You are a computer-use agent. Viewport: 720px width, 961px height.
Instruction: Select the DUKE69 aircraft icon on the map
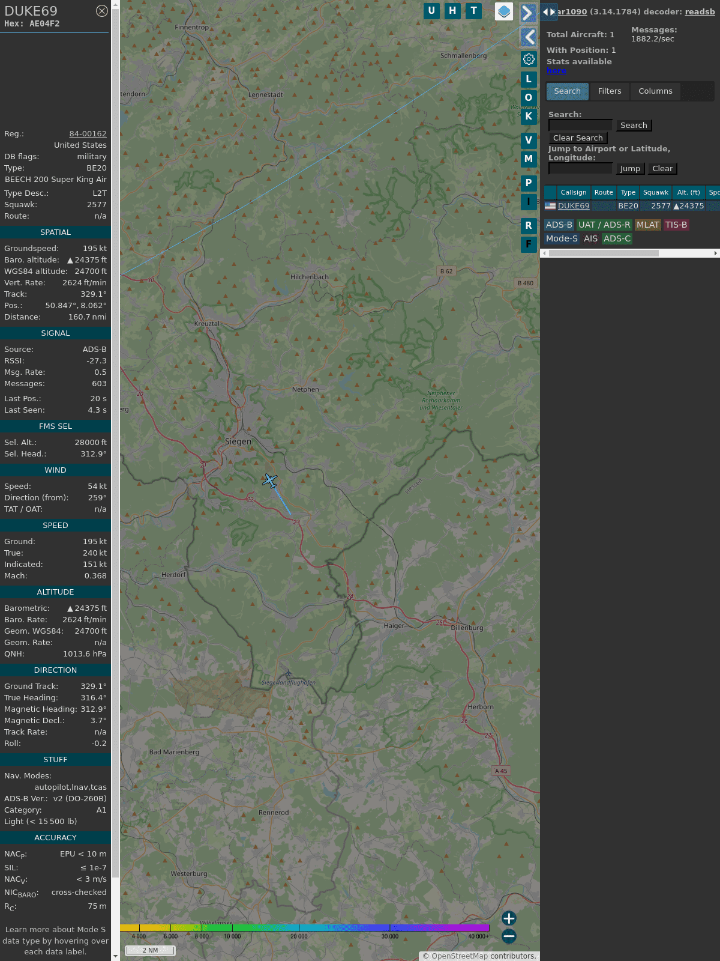pos(270,480)
